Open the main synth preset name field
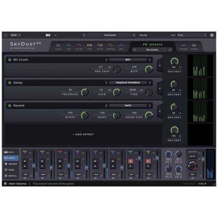This screenshot has height=218, width=218. (x=110, y=35)
